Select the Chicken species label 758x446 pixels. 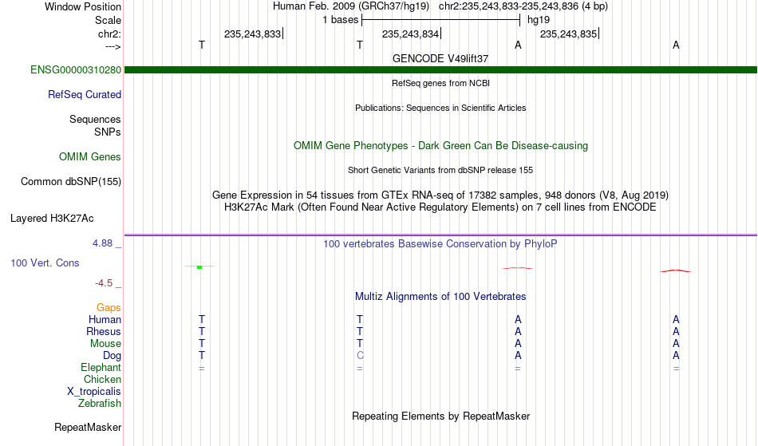[x=102, y=379]
